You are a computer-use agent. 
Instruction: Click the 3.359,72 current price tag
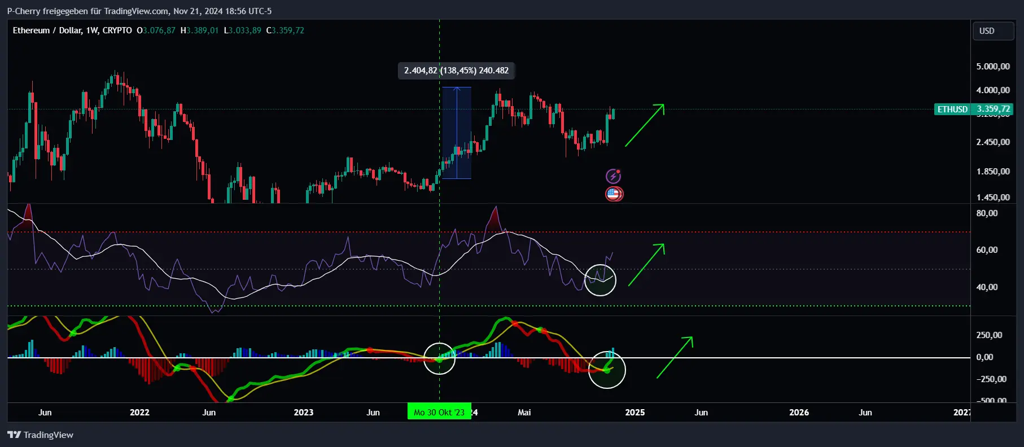(993, 109)
